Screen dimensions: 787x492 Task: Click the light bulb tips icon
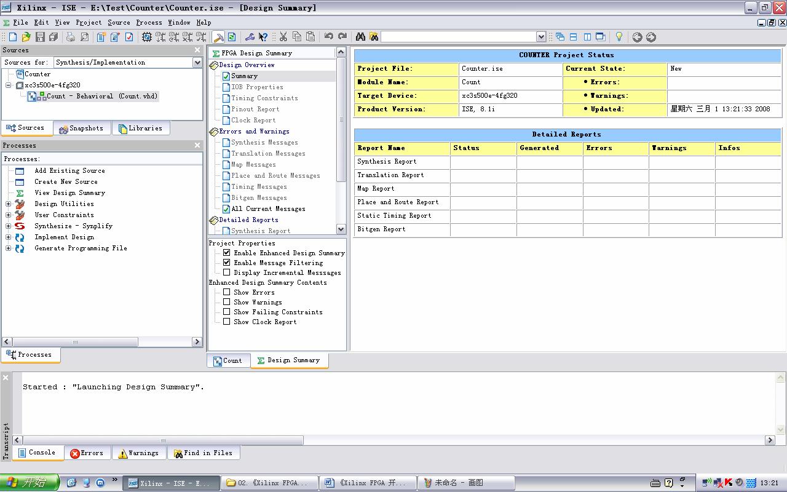pyautogui.click(x=619, y=37)
